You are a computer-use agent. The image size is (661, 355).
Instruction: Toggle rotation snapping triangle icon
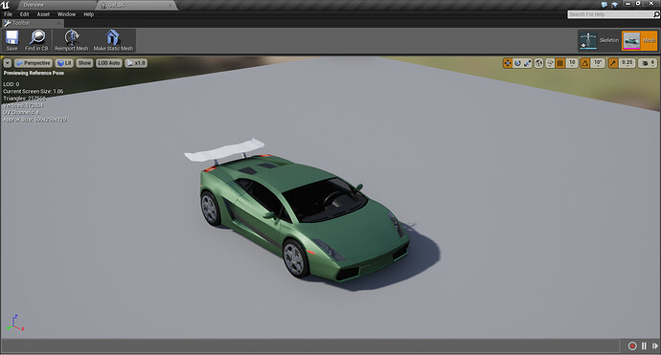585,63
